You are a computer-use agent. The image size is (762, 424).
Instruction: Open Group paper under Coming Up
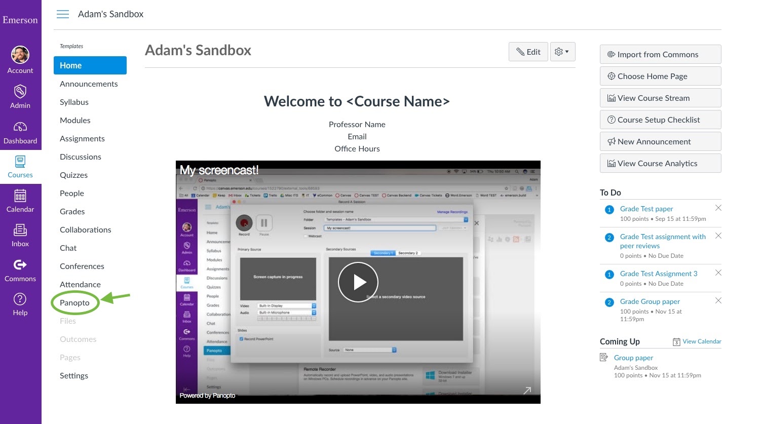[x=633, y=358]
